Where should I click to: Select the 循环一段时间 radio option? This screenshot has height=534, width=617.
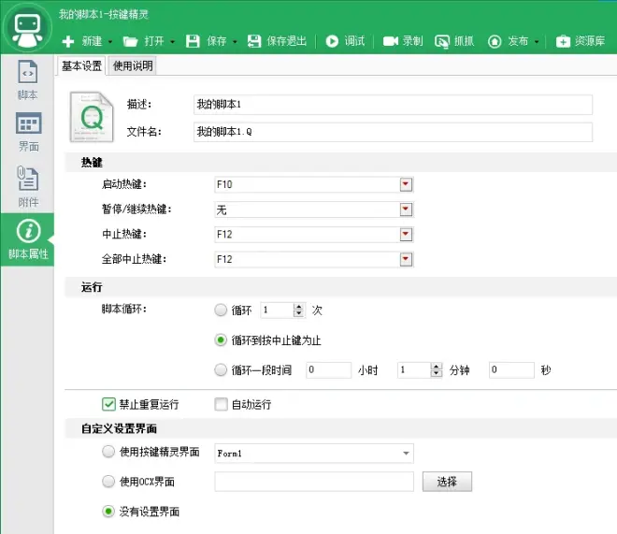[x=221, y=370]
